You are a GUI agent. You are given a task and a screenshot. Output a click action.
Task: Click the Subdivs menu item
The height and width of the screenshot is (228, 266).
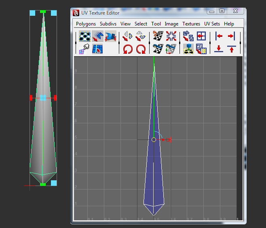tap(108, 24)
